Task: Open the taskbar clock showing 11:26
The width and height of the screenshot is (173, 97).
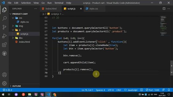Action: (x=162, y=95)
